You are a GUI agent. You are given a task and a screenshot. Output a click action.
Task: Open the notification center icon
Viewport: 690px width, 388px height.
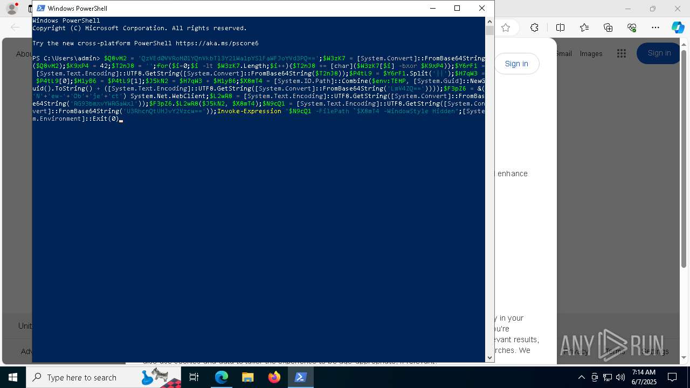coord(672,377)
